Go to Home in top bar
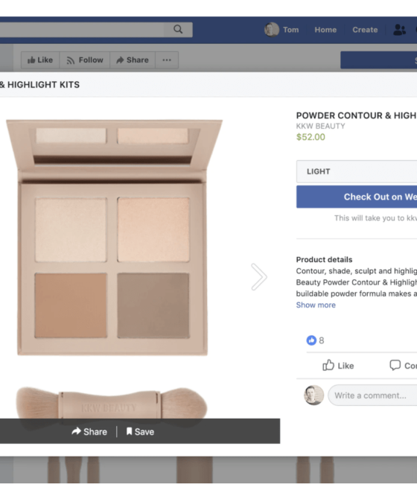This screenshot has width=417, height=499. tap(325, 30)
